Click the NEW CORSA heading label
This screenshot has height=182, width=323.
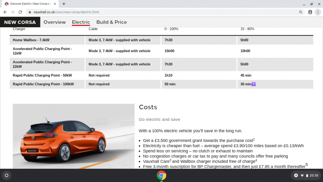pyautogui.click(x=20, y=22)
